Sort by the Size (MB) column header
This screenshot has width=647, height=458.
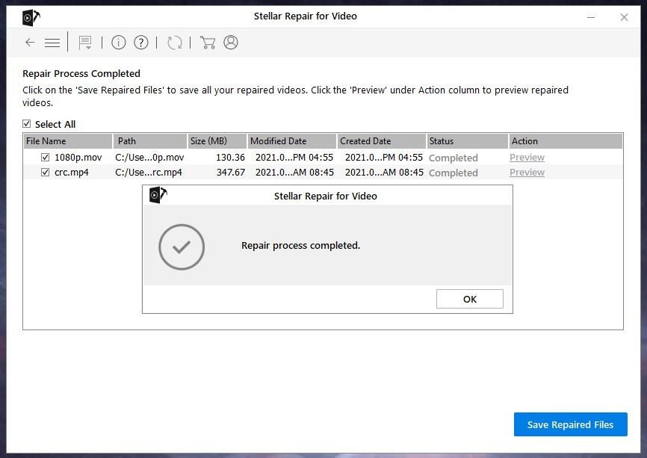[217, 141]
